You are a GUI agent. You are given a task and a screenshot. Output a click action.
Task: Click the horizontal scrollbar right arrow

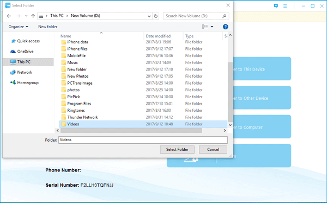pyautogui.click(x=225, y=130)
